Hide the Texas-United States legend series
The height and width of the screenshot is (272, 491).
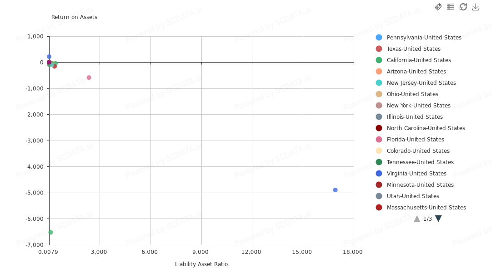pyautogui.click(x=413, y=49)
